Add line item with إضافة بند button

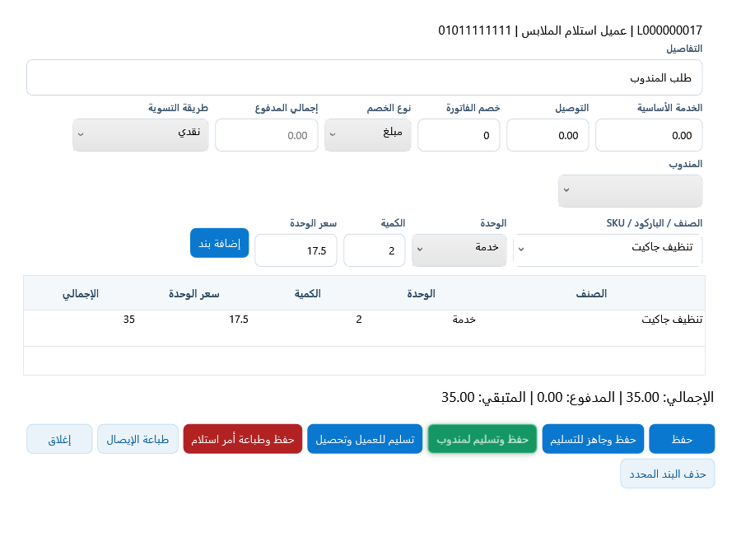point(219,243)
